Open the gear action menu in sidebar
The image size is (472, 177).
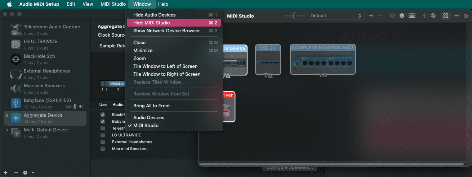tap(25, 173)
